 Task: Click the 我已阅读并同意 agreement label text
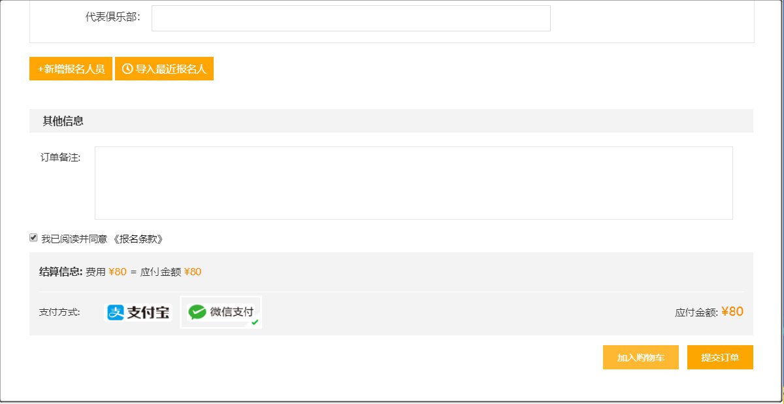(x=74, y=239)
